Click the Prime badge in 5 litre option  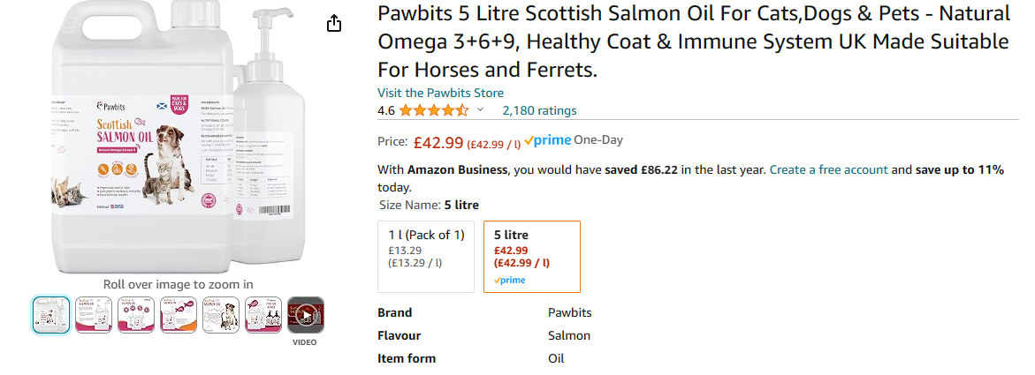coord(510,281)
